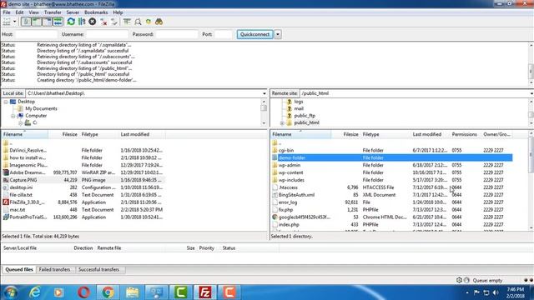Open directory listing filters icon

click(127, 22)
